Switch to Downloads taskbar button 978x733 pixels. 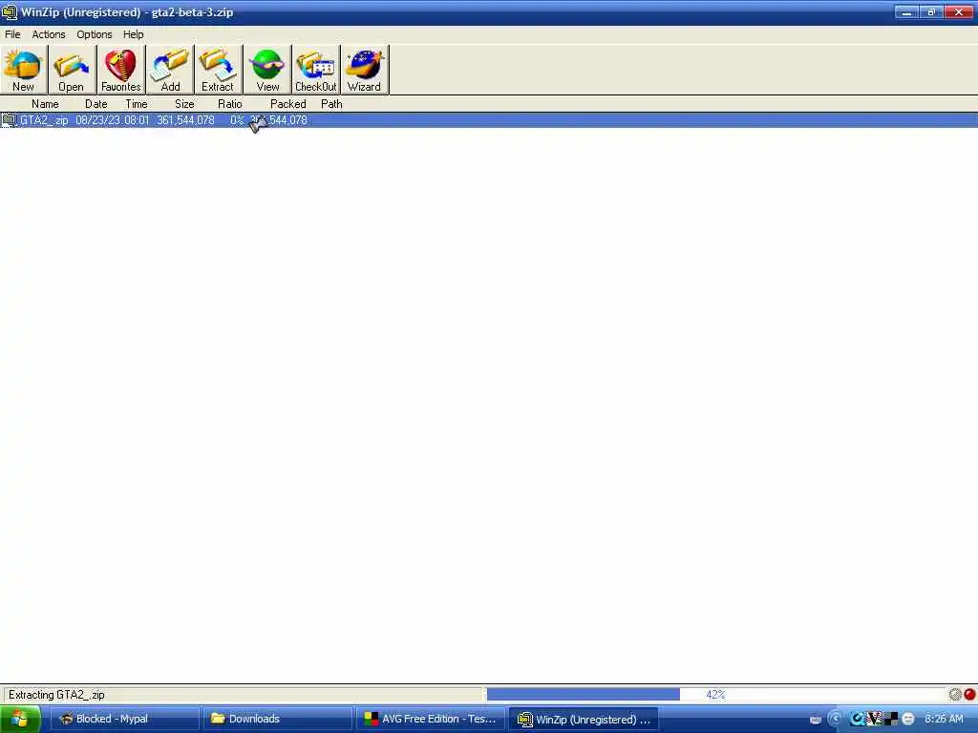(x=278, y=719)
